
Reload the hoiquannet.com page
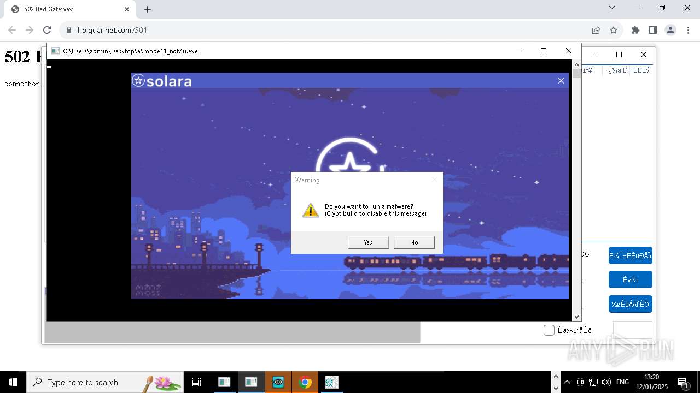47,30
